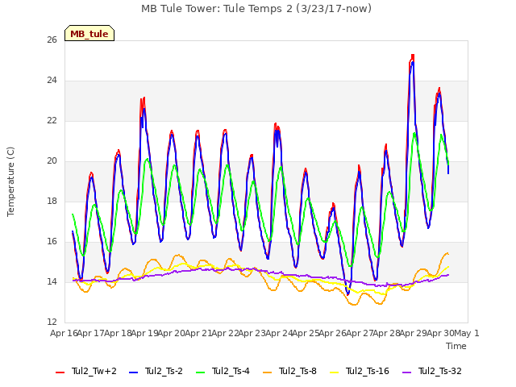Click the 26 y-axis tick label
The image size is (516, 387).
click(52, 40)
